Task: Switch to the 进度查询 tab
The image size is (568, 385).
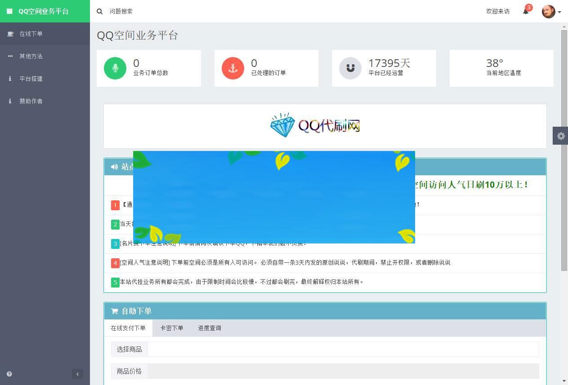Action: pyautogui.click(x=209, y=328)
